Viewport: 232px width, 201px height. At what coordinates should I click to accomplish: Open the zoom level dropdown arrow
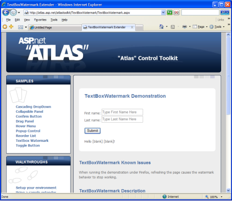222,197
